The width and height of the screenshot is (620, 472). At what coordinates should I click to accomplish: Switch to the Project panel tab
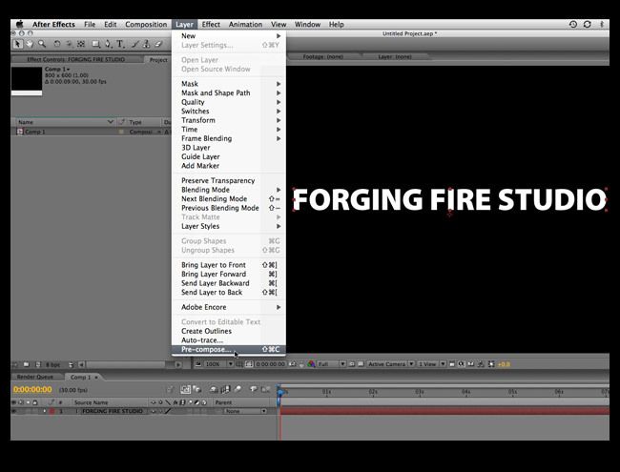(x=158, y=60)
